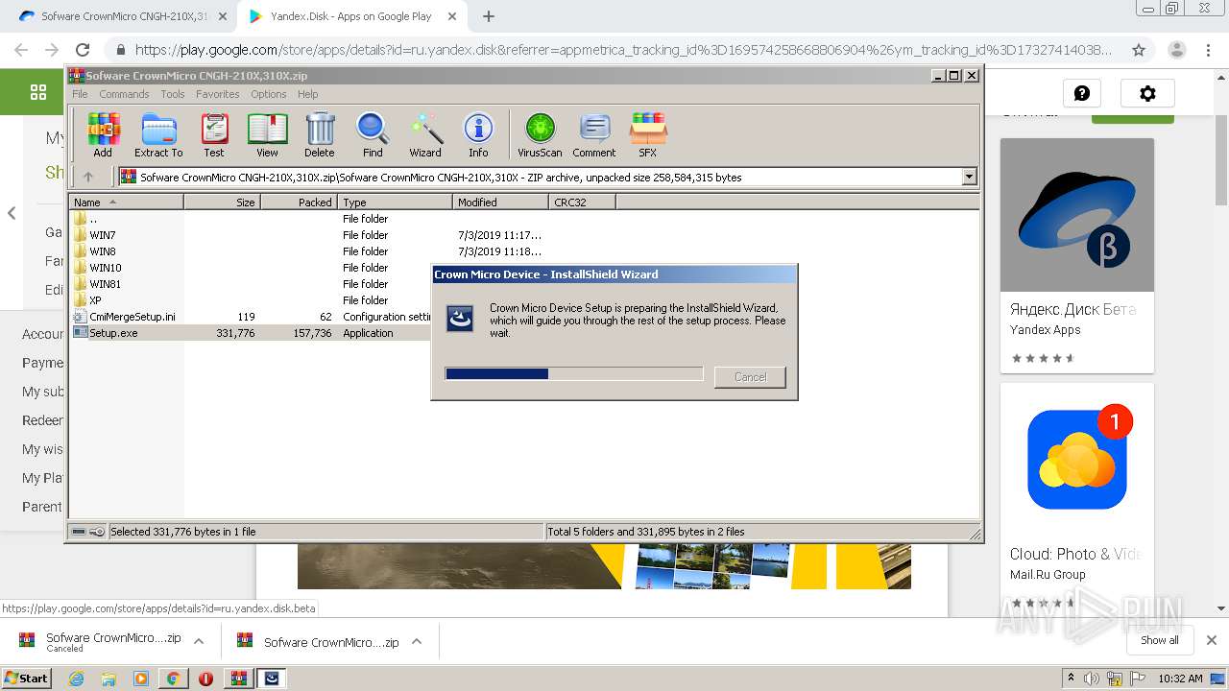The image size is (1229, 691).
Task: Switch to Yandex.Disk Google Play tab
Action: (350, 16)
